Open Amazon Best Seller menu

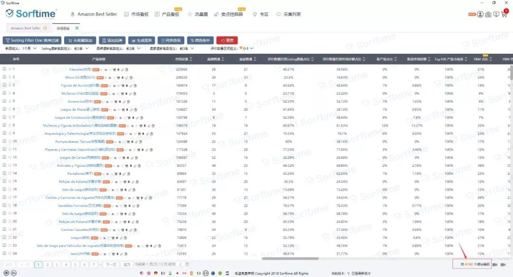click(94, 14)
